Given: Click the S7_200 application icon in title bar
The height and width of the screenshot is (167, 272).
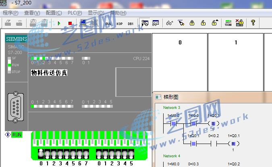Looking at the screenshot, I should coord(3,3).
